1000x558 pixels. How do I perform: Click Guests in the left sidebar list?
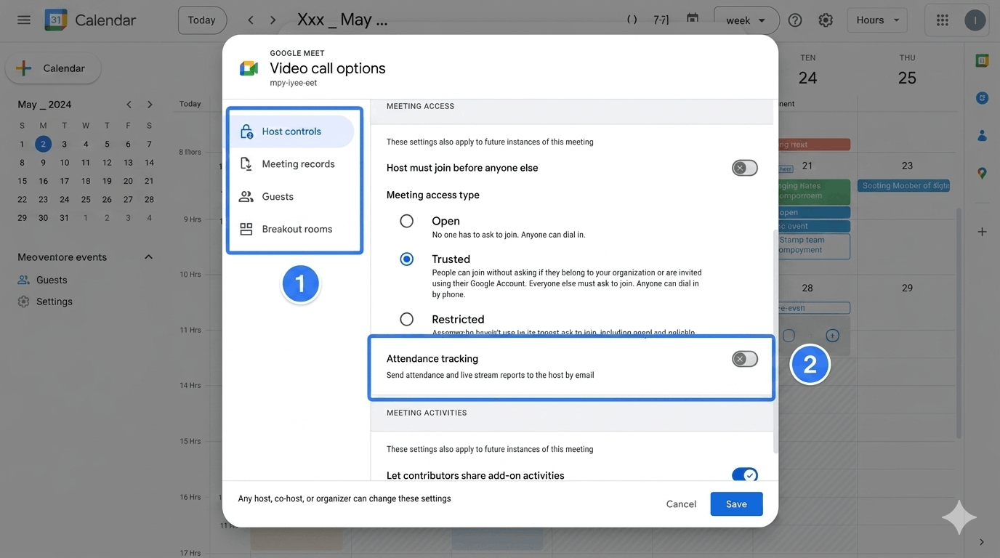pyautogui.click(x=52, y=280)
